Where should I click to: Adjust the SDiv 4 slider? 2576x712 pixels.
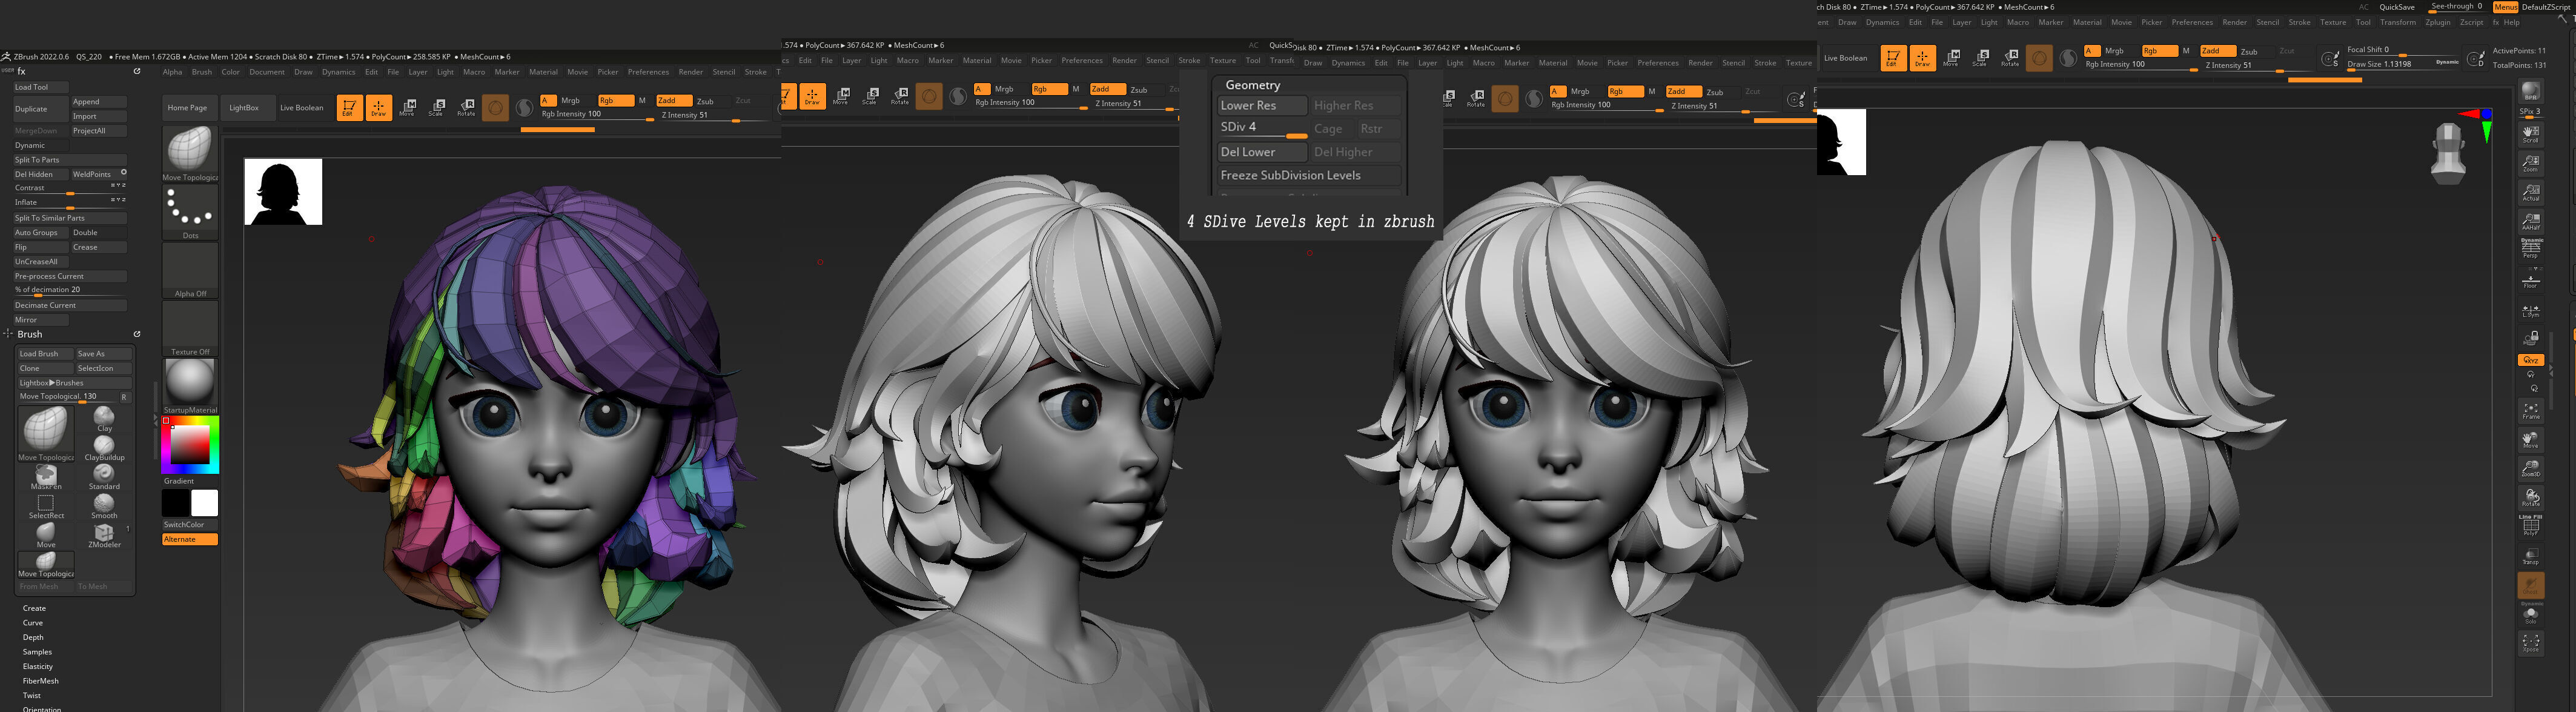click(1262, 128)
